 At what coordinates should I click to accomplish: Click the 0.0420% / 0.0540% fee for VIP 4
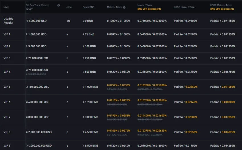(x=119, y=72)
